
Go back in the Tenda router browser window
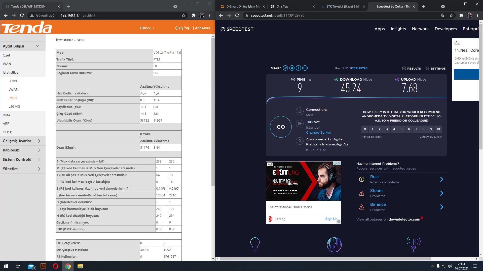(x=6, y=15)
